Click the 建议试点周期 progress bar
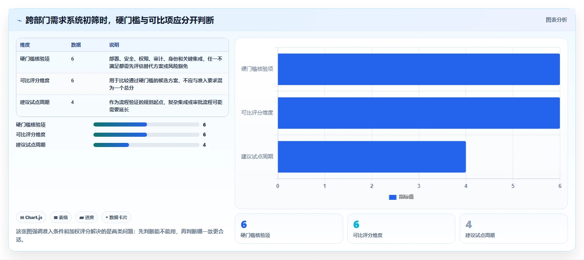Screen dimensions: 584x260 146,145
